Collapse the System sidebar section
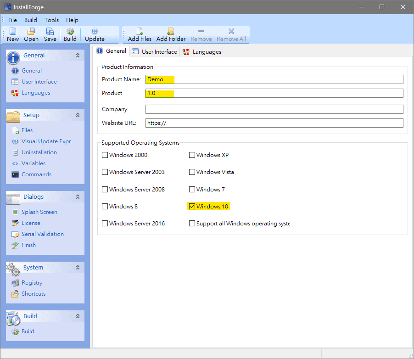The width and height of the screenshot is (414, 359). tap(78, 267)
